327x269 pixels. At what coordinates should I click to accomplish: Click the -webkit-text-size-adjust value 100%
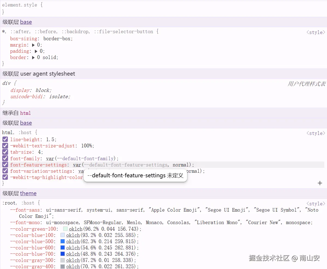click(87, 146)
